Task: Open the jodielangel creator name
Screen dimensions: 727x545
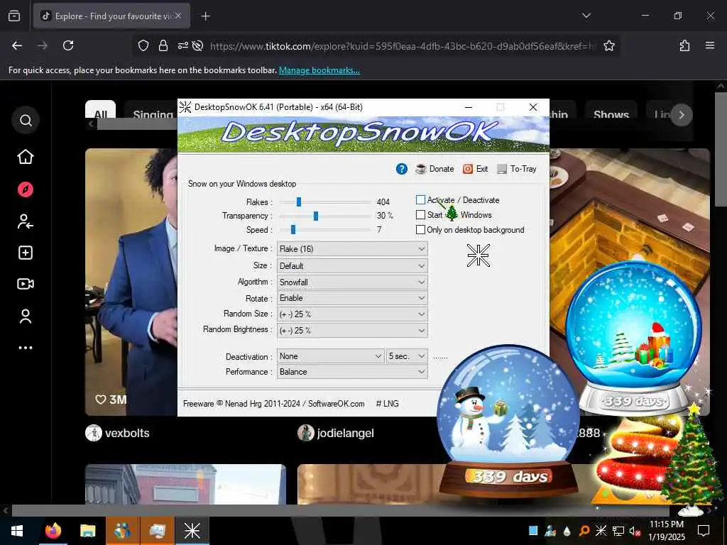Action: coord(346,434)
